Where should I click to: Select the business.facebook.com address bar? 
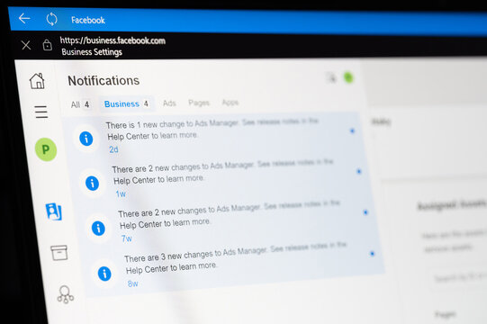point(113,40)
